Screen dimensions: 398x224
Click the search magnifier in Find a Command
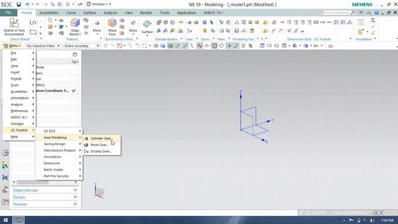[353, 12]
